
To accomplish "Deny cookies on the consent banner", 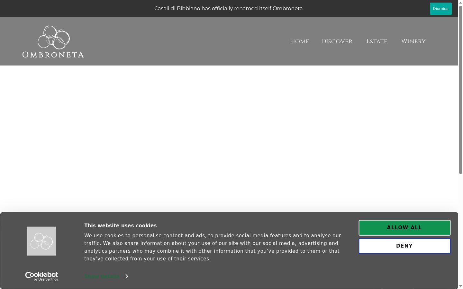I will tap(404, 246).
